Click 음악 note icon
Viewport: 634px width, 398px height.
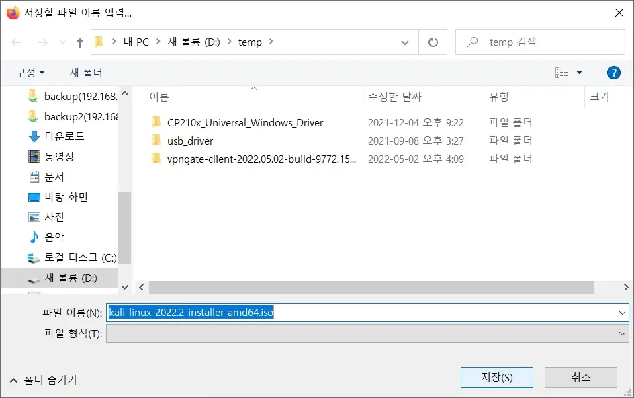point(34,237)
